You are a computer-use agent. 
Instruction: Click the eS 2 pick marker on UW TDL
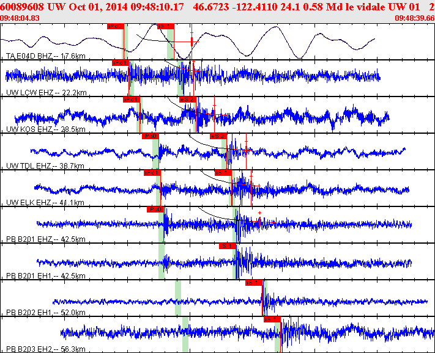218,136
